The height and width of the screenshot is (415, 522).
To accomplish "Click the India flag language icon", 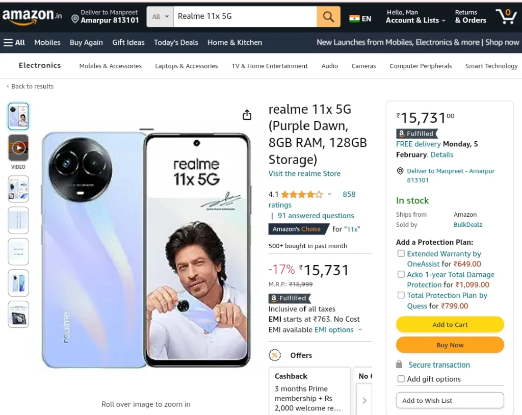I will click(x=354, y=19).
